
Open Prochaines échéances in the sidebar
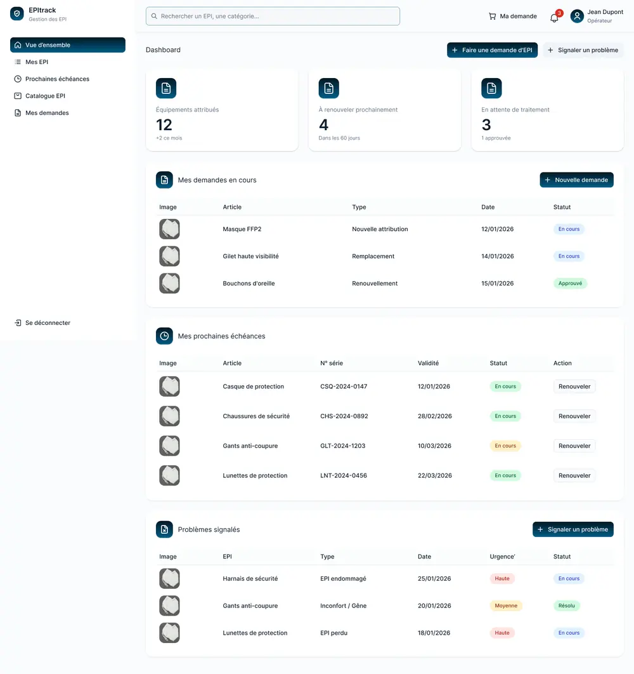pos(68,79)
